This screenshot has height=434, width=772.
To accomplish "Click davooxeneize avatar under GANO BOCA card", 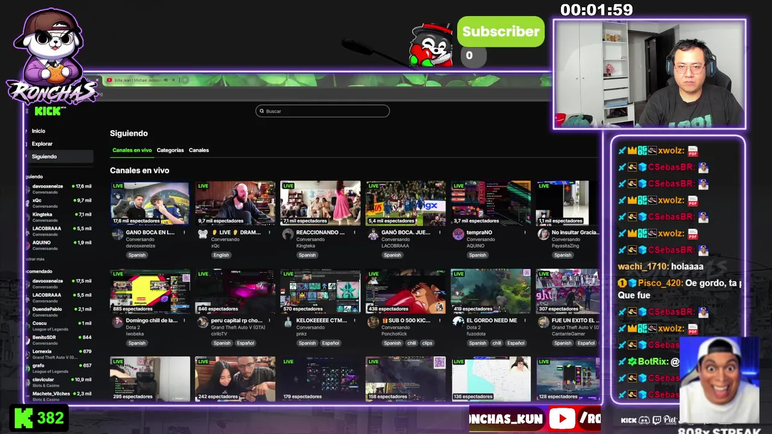I will point(117,234).
